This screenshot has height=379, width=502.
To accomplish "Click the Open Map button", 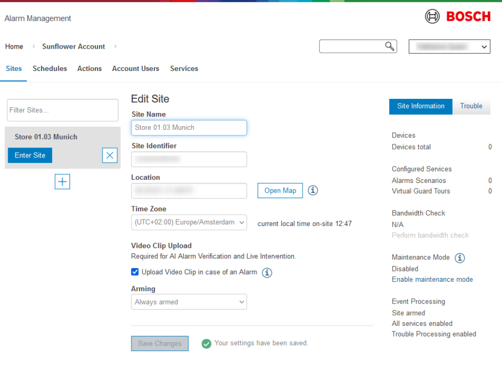I will pyautogui.click(x=280, y=191).
